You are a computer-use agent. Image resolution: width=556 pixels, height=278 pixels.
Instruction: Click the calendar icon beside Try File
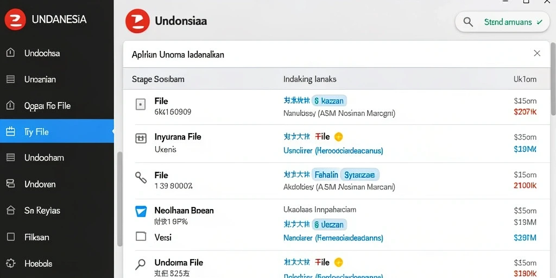11,131
